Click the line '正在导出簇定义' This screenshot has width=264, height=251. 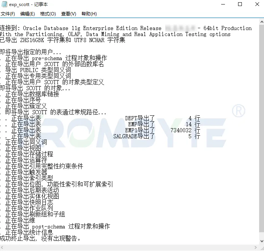[x=26, y=106]
